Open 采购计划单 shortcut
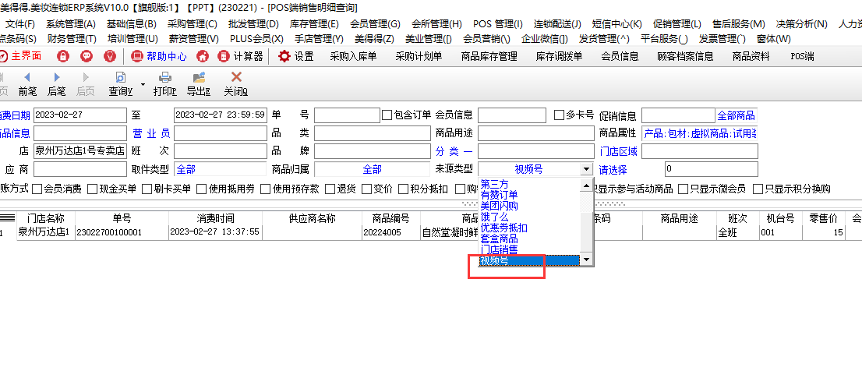Viewport: 862px width, 378px height. (419, 56)
